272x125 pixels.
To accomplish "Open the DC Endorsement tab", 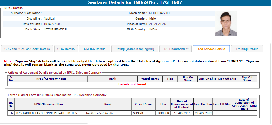I will click(176, 49).
